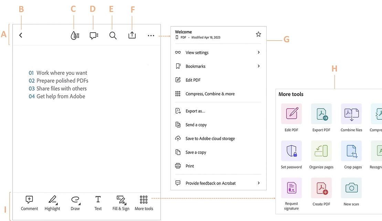Start a New scan
382x221 pixels.
[x=351, y=188]
